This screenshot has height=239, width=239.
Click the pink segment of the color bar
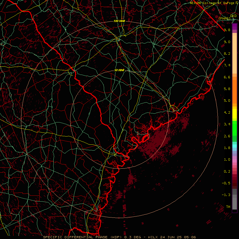click(x=234, y=161)
